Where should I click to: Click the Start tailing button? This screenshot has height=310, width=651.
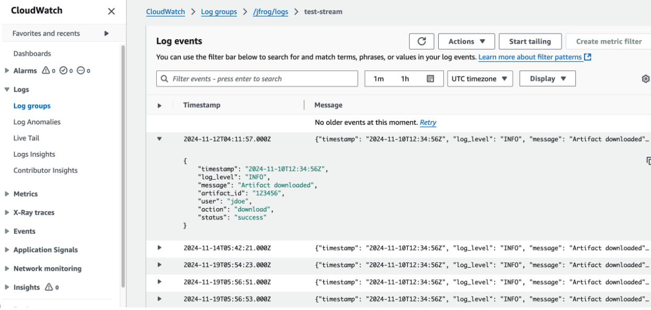point(530,41)
